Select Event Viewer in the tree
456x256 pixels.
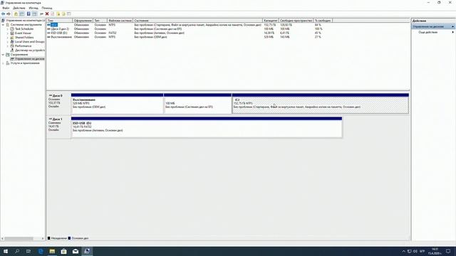(23, 33)
